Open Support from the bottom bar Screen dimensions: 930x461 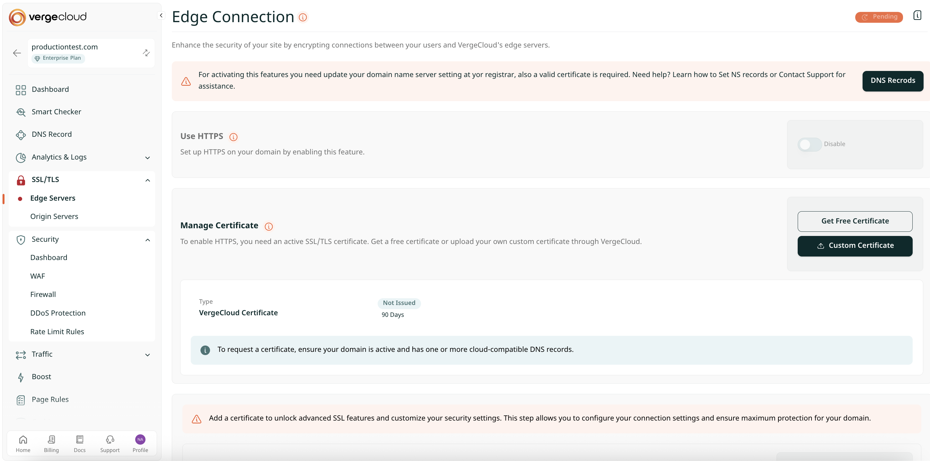(110, 444)
